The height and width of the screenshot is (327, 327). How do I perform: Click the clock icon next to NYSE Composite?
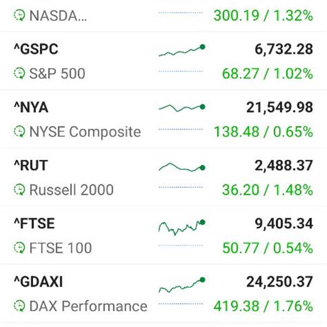pos(20,131)
